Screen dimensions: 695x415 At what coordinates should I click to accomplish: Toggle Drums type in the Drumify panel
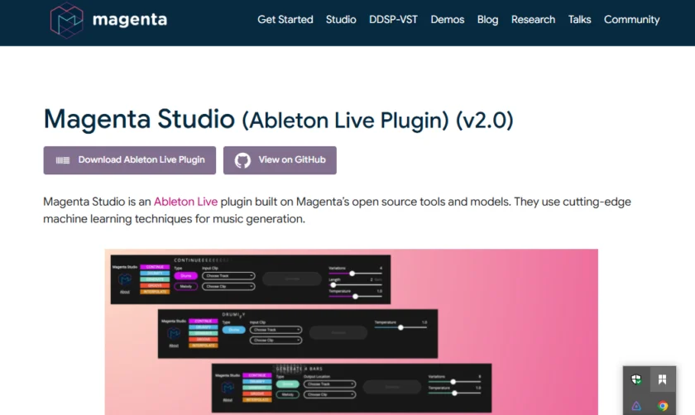(x=233, y=330)
